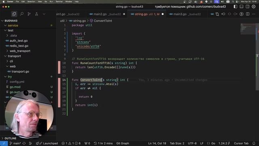Click the Go icon in editor toolbar

point(212,14)
